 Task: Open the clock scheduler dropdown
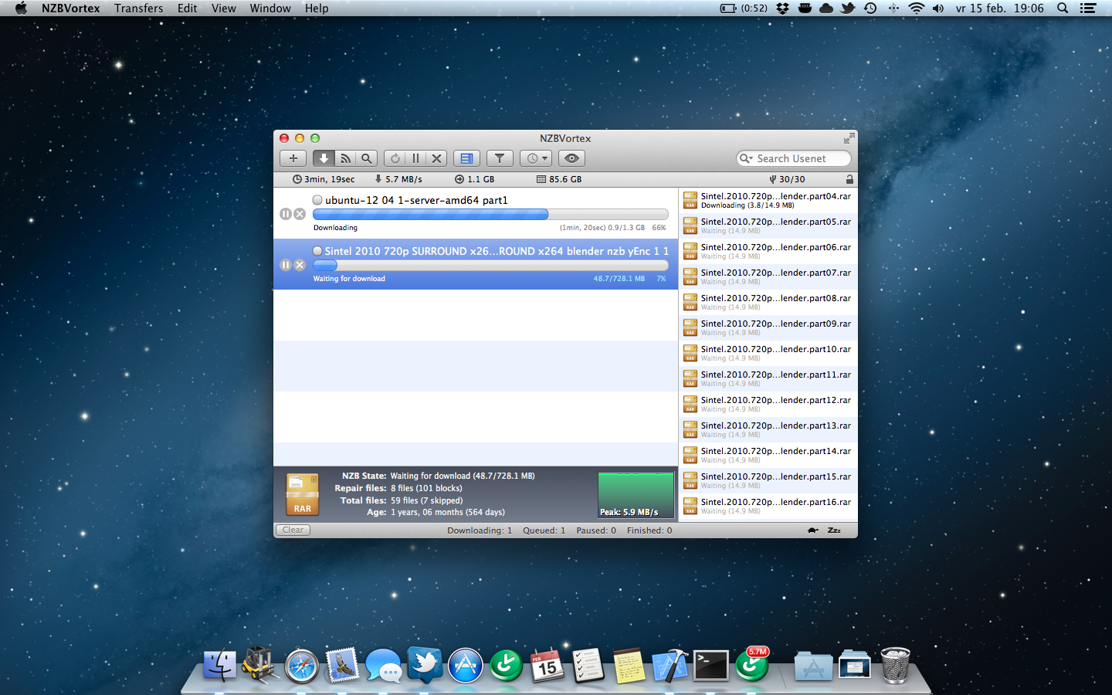pyautogui.click(x=536, y=158)
